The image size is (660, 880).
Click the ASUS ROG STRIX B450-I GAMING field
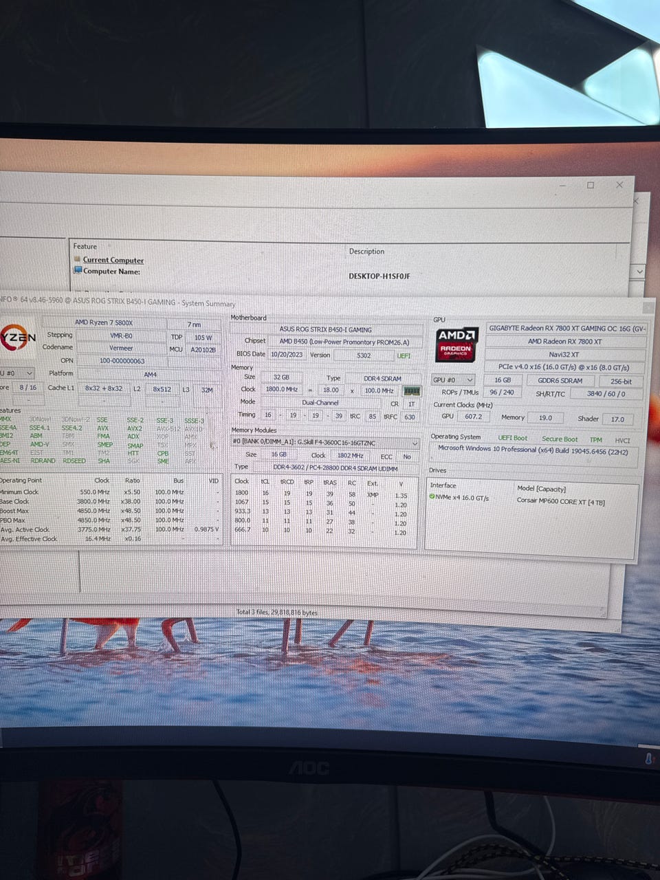tap(326, 329)
